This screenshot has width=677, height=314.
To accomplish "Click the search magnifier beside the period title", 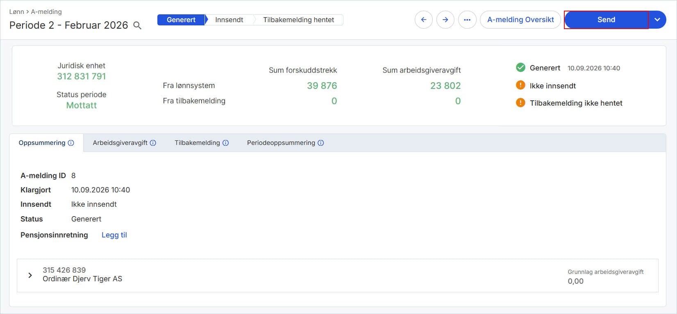I will point(138,25).
